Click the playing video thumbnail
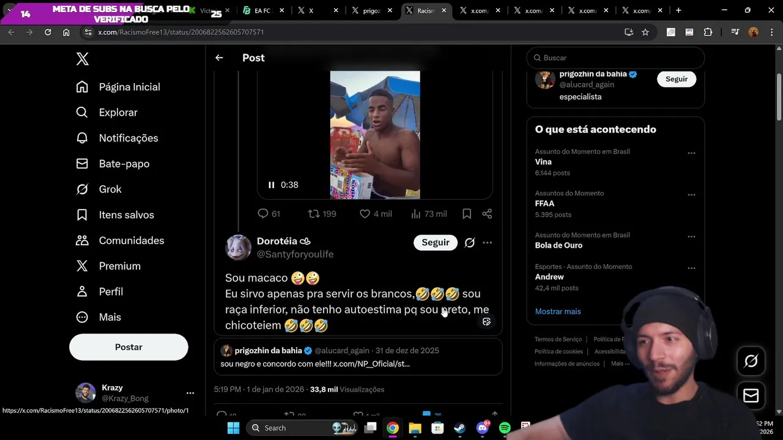Screen dimensions: 783x440 (375, 135)
